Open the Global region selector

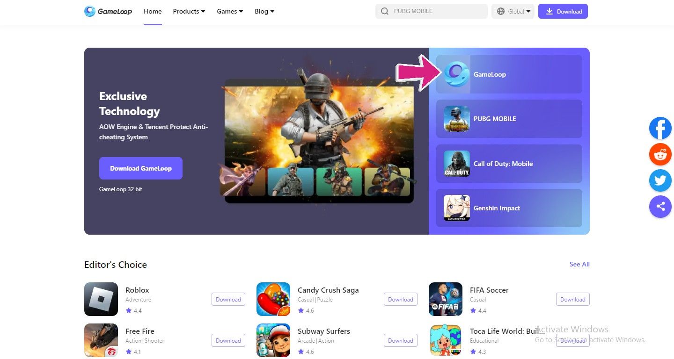513,11
